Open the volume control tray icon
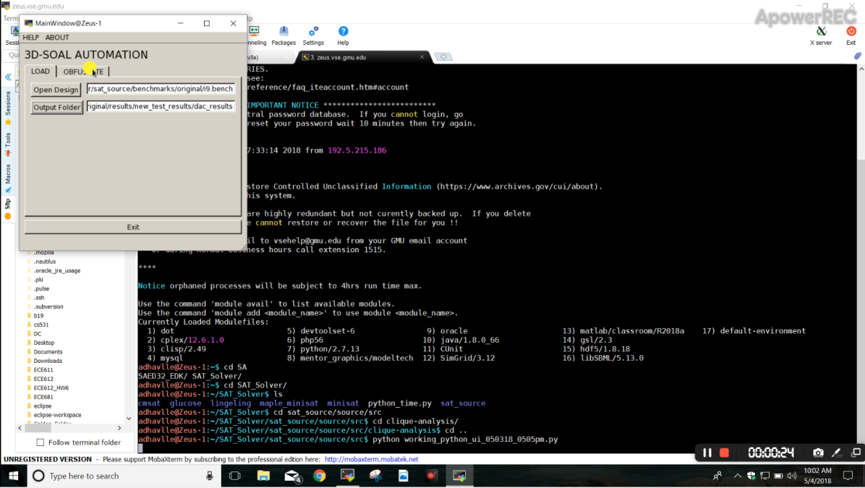The image size is (865, 488). 792,475
